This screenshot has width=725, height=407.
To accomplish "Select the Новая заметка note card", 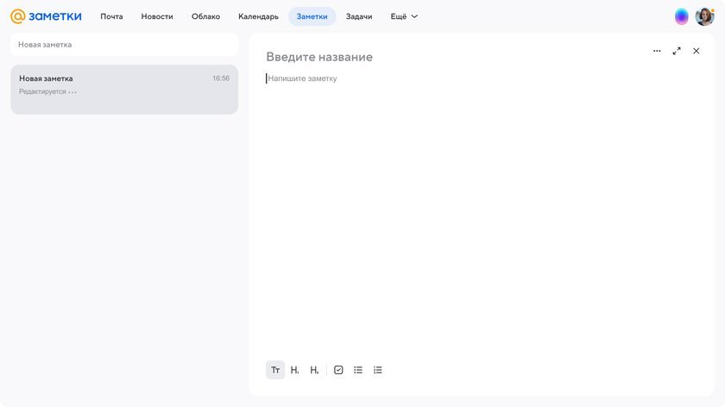I will tap(124, 90).
